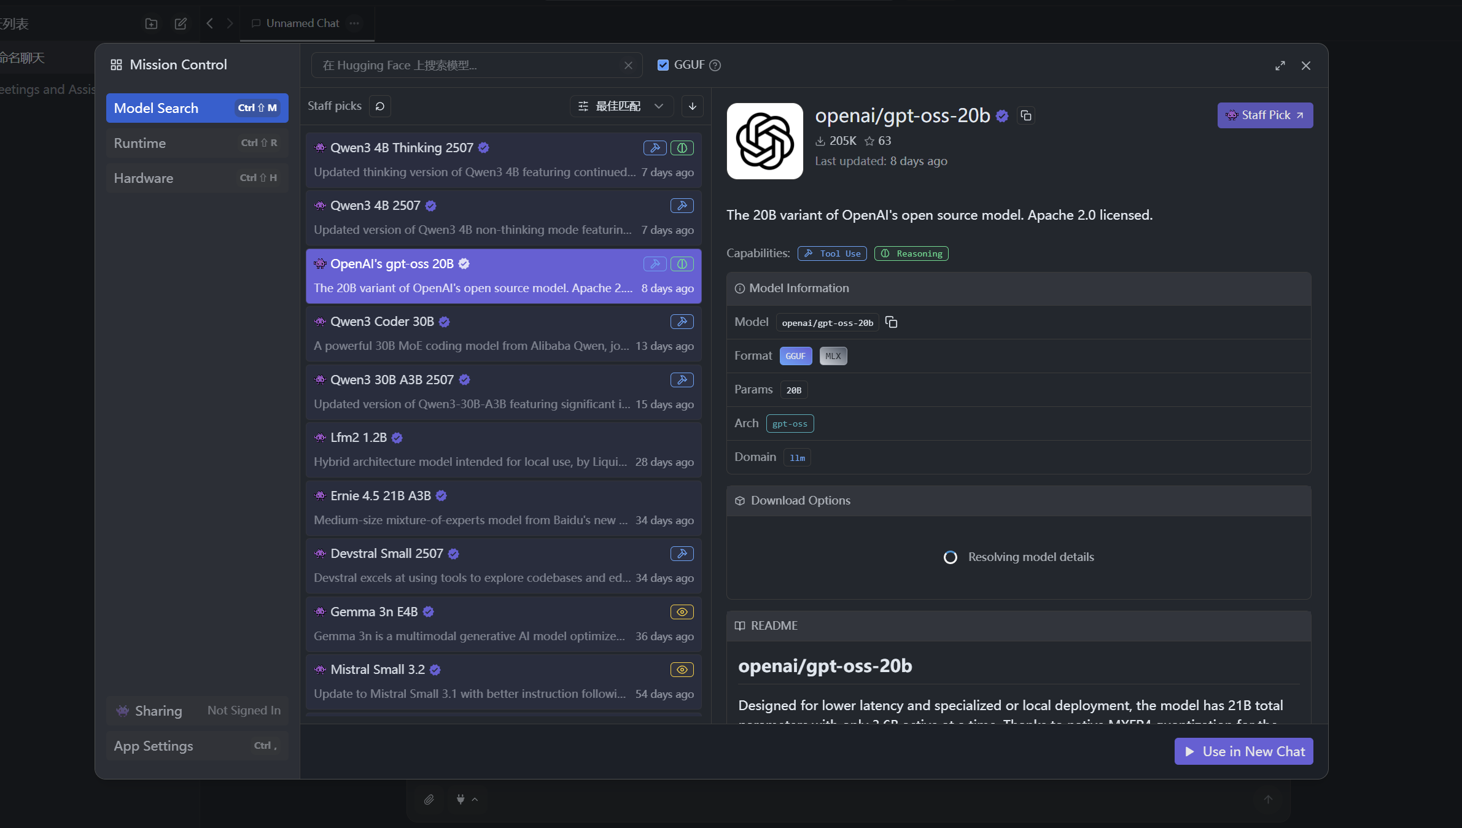Select Qwen3 4B Thinking 2507 model

click(x=504, y=160)
